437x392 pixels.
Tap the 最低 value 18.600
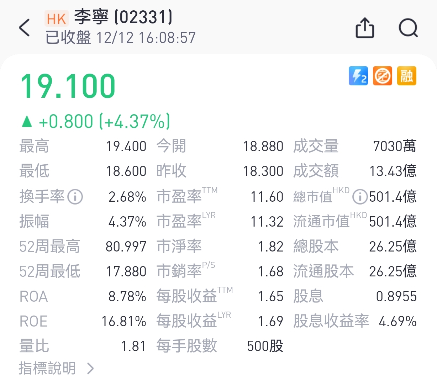(126, 171)
